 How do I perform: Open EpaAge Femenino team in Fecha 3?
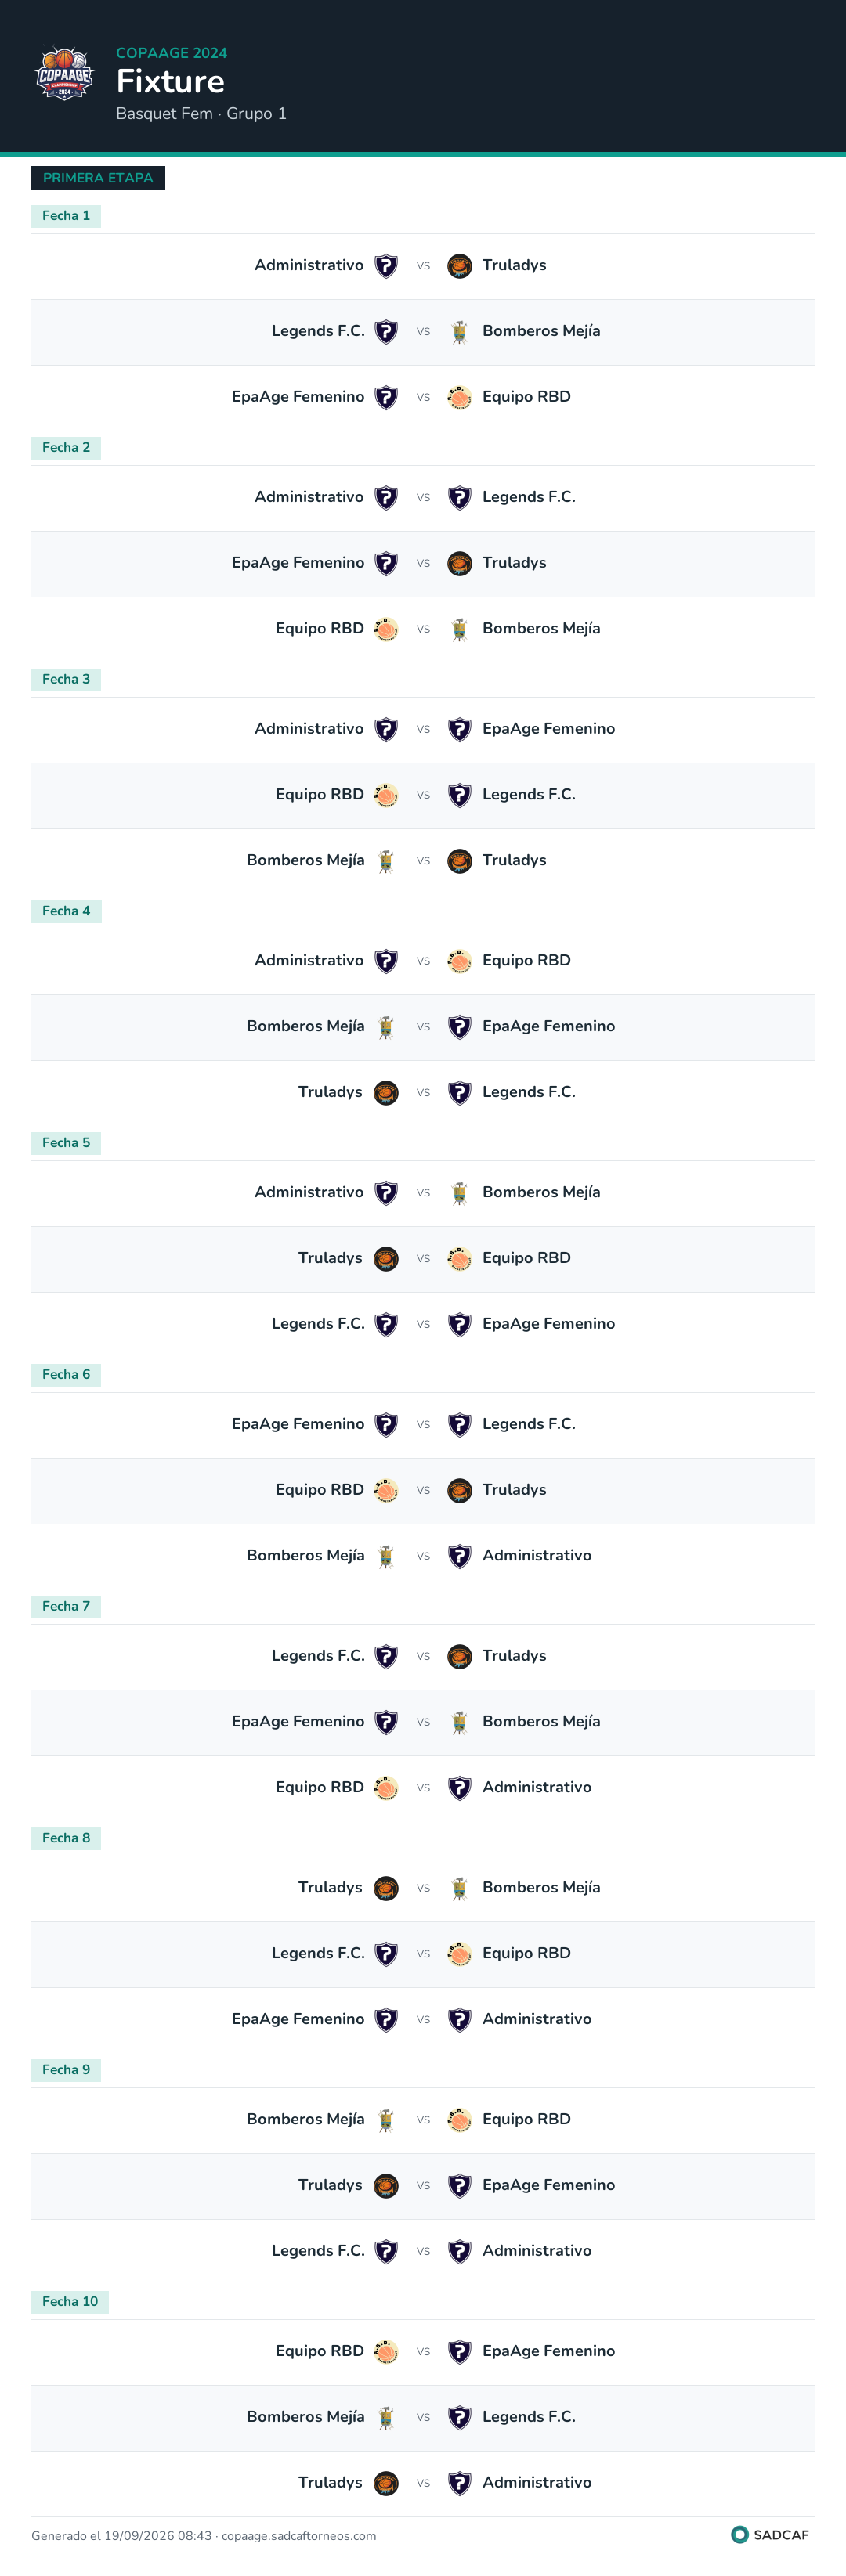click(x=548, y=729)
